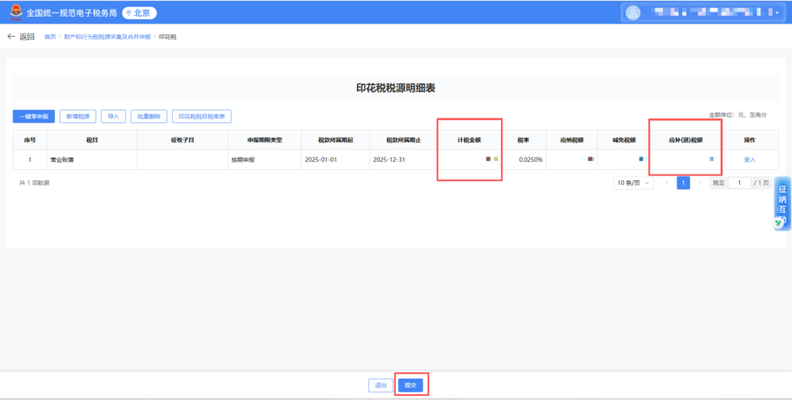Switch region via 北京 selector
The width and height of the screenshot is (792, 400).
click(139, 13)
